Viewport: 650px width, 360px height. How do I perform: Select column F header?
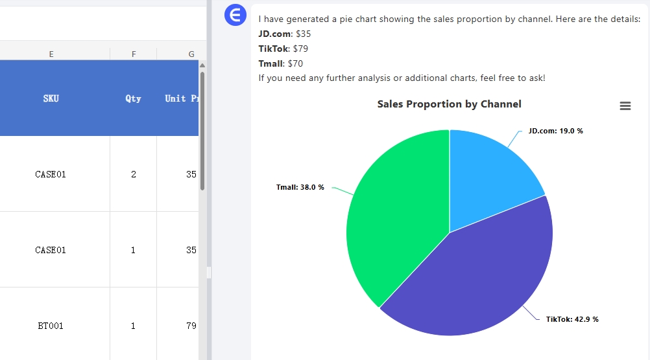coord(134,54)
